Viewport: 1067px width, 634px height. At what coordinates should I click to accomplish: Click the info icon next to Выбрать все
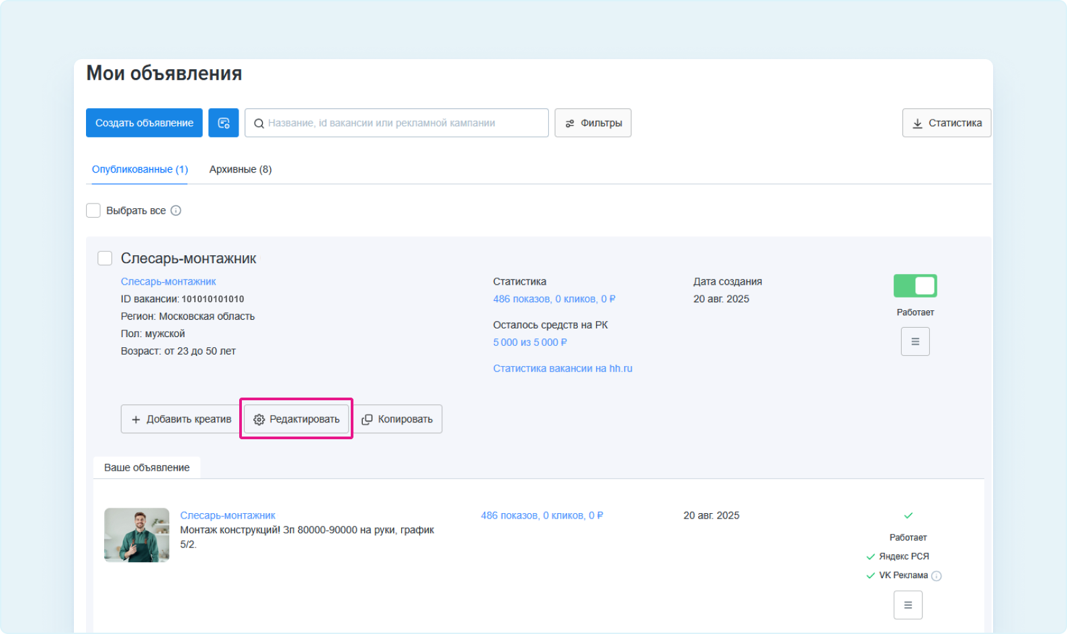click(x=176, y=211)
